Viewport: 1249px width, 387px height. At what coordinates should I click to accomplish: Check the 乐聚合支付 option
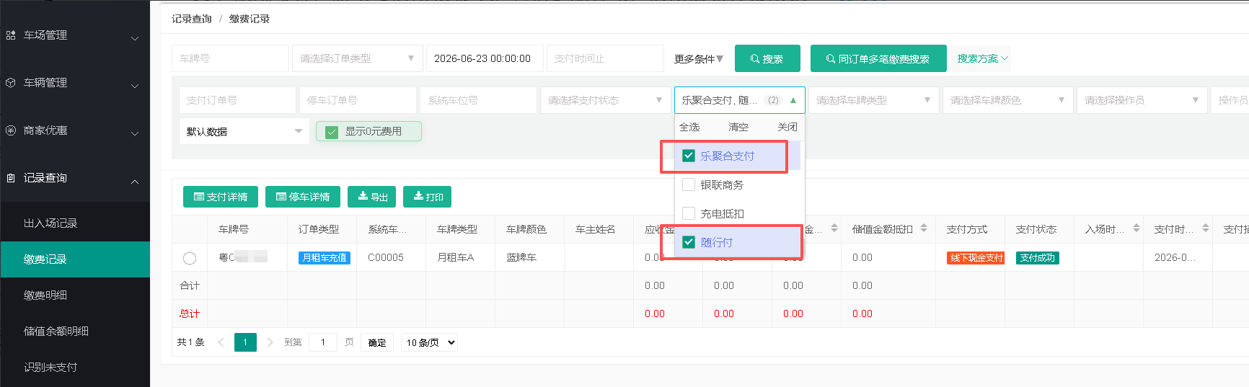(x=689, y=156)
